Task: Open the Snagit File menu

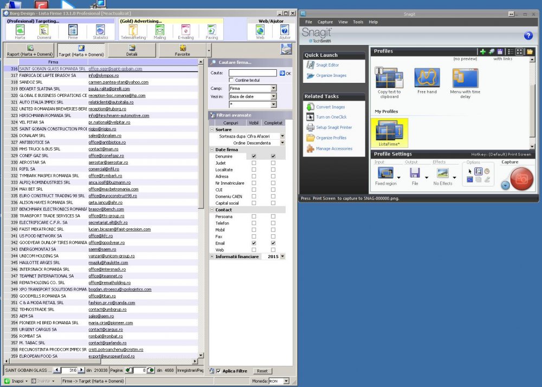Action: pos(308,22)
